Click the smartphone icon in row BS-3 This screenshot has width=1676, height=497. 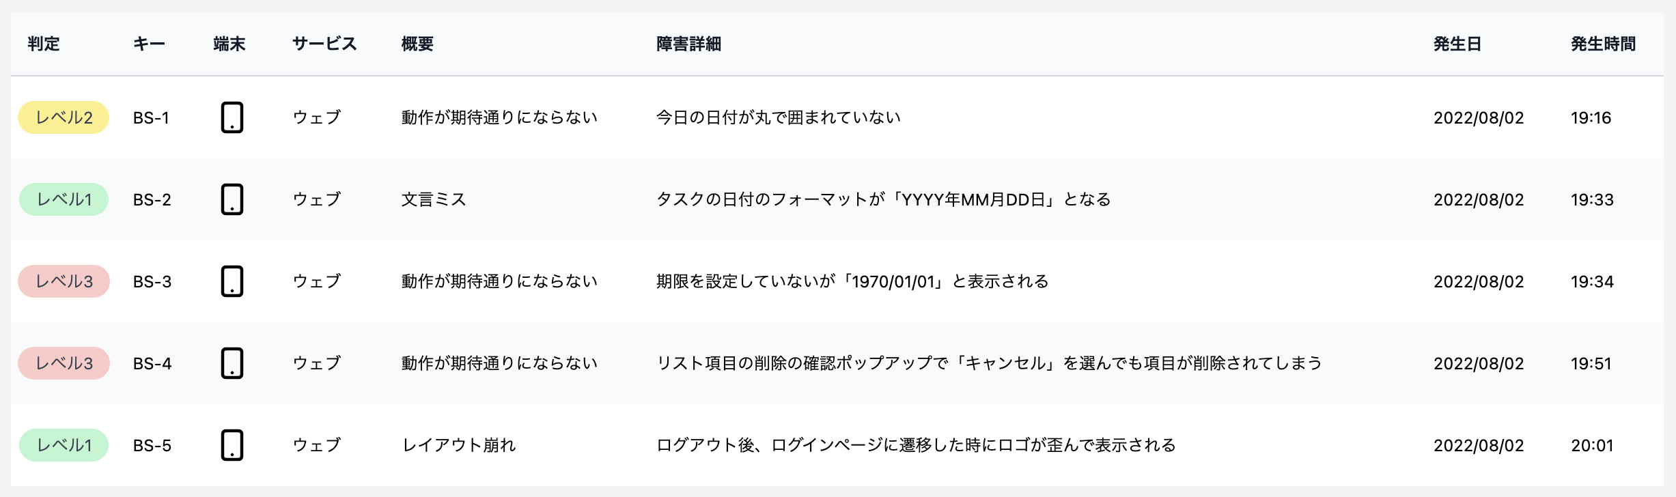pos(232,281)
